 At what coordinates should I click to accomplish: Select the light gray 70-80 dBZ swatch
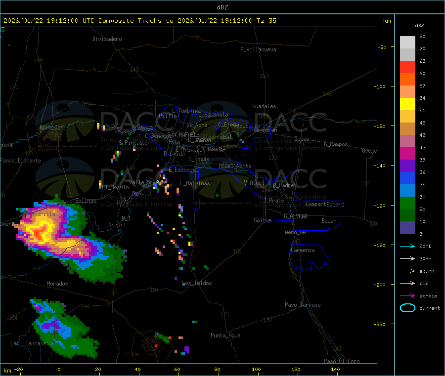pyautogui.click(x=407, y=42)
